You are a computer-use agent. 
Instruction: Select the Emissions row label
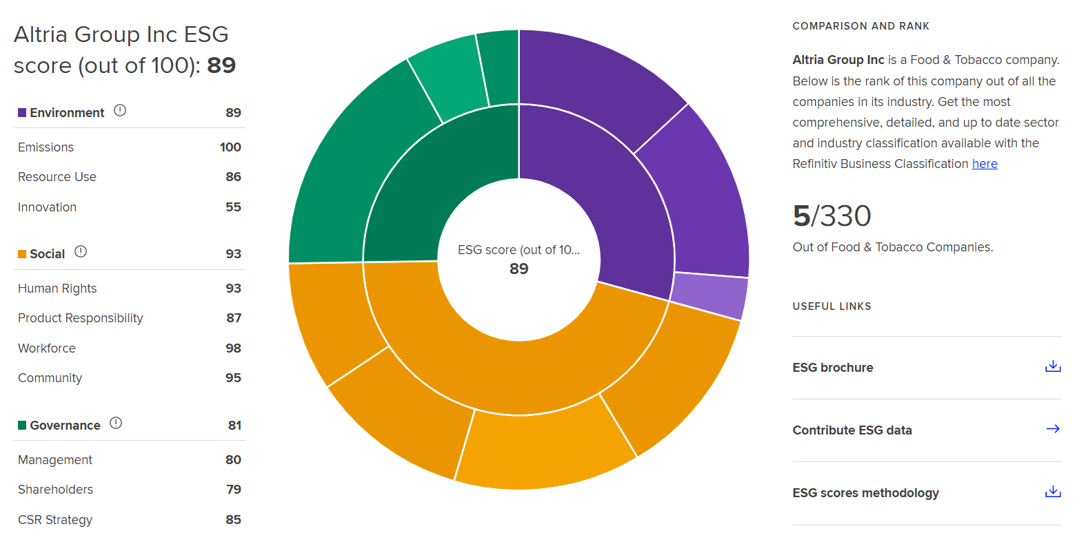coord(46,147)
